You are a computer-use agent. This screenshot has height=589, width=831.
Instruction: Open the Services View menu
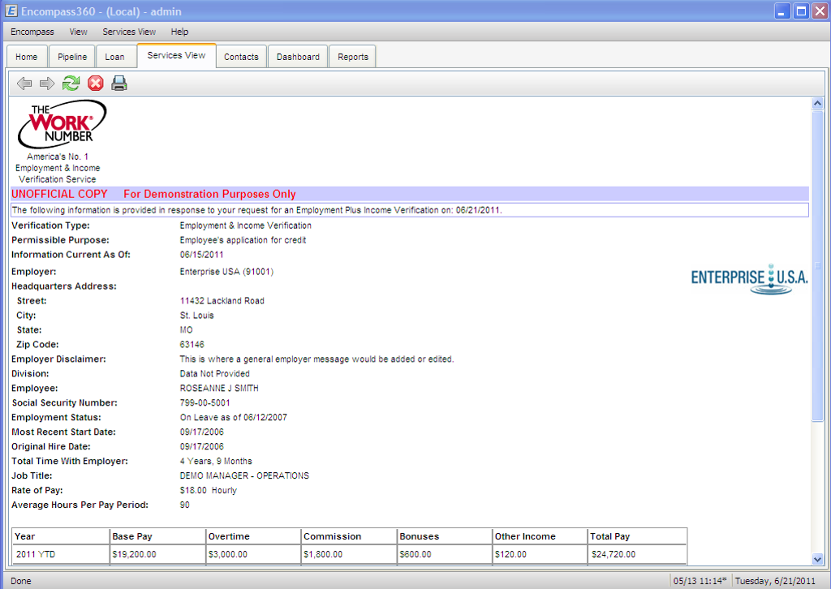(129, 32)
